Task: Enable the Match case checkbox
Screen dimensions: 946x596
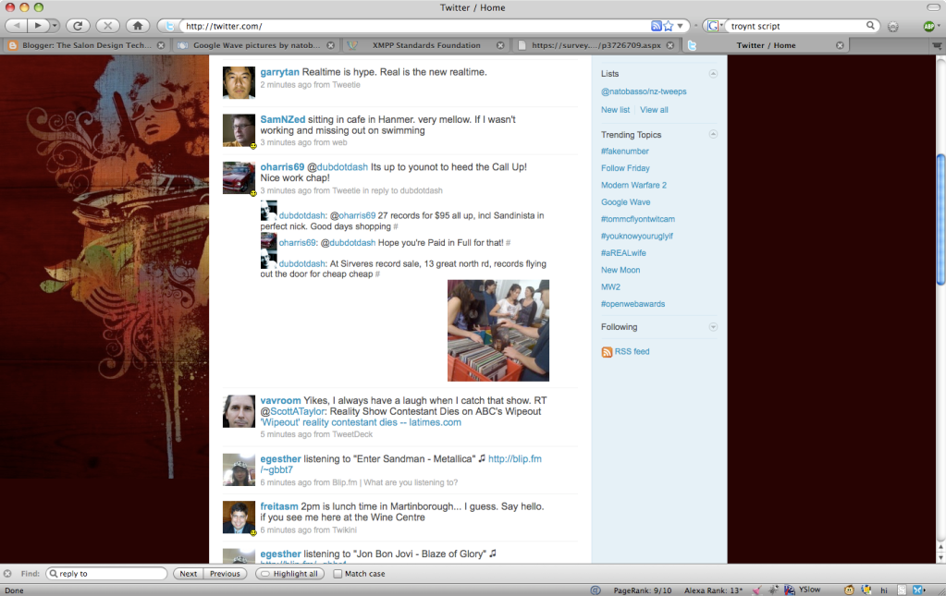Action: click(x=338, y=574)
